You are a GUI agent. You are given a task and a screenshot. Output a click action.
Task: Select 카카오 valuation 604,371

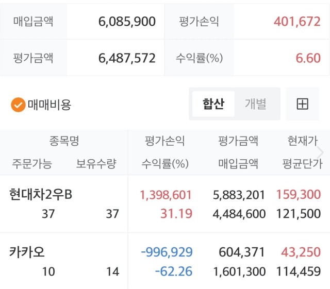point(242,252)
